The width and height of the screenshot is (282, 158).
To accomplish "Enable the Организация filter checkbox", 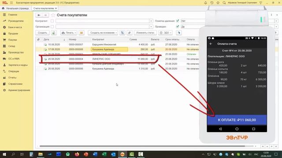I will coord(52,27).
